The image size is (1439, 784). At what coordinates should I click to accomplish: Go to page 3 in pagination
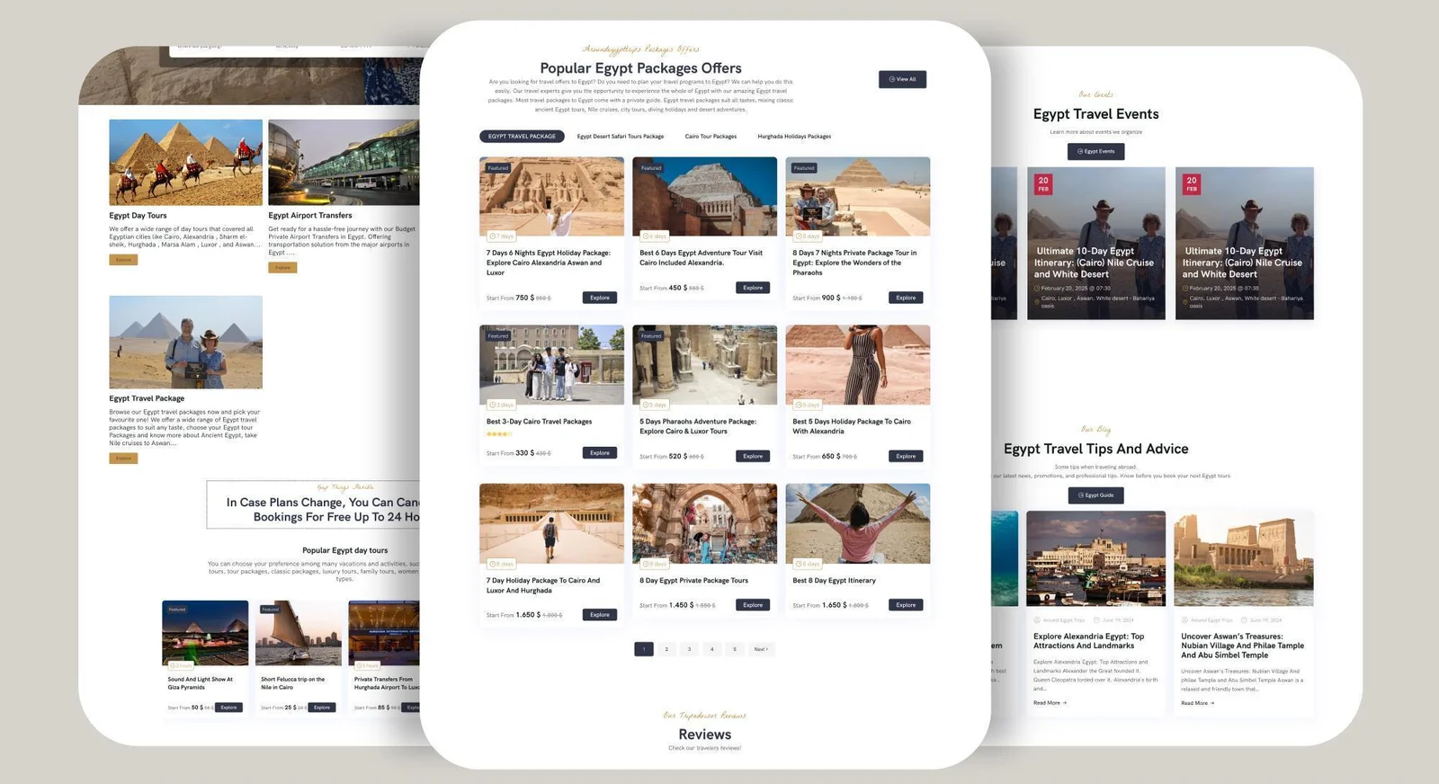click(x=689, y=649)
